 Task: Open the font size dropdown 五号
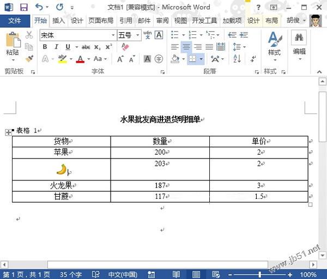click(x=138, y=35)
